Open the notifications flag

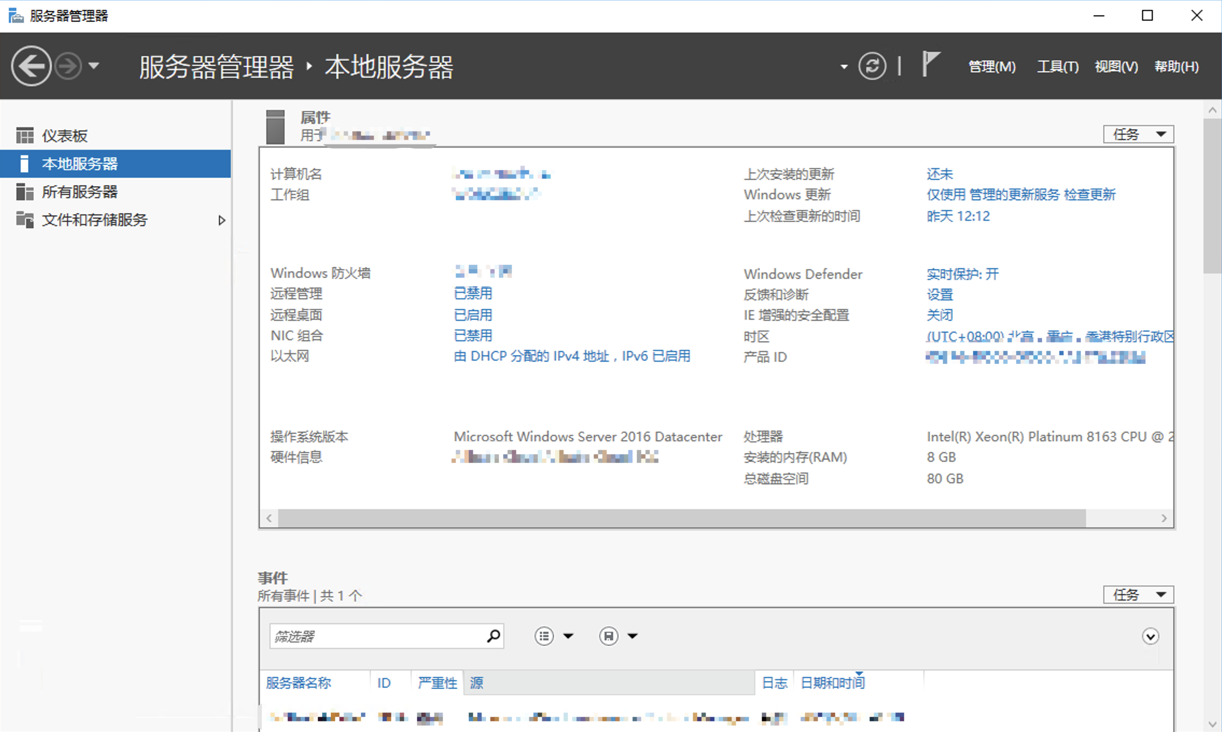(x=931, y=65)
